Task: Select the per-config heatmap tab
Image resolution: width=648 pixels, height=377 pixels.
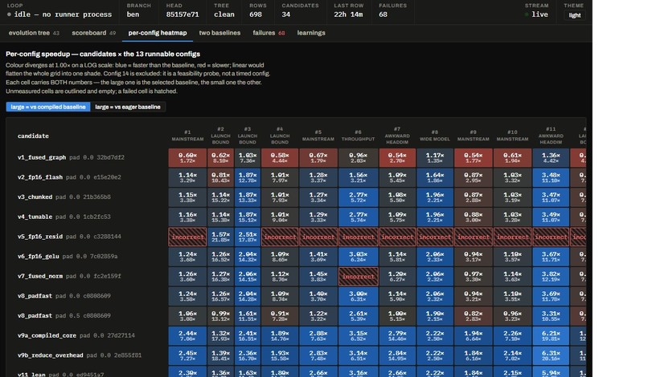Action: pos(158,33)
